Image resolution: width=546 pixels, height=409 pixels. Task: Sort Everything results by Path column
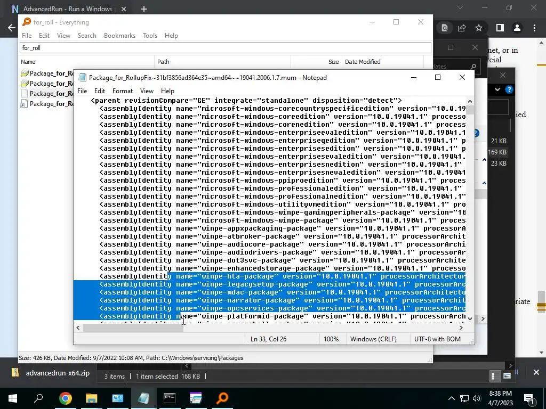[x=222, y=62]
